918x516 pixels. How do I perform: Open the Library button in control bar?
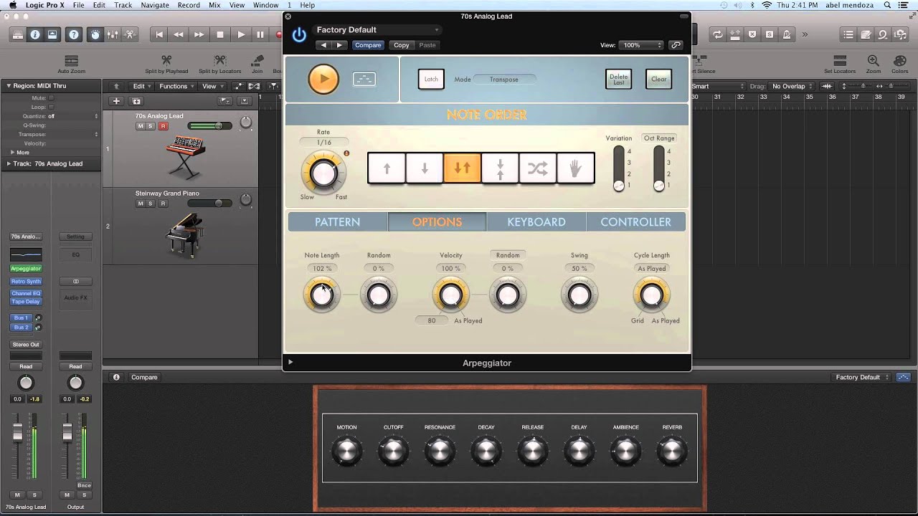point(17,34)
